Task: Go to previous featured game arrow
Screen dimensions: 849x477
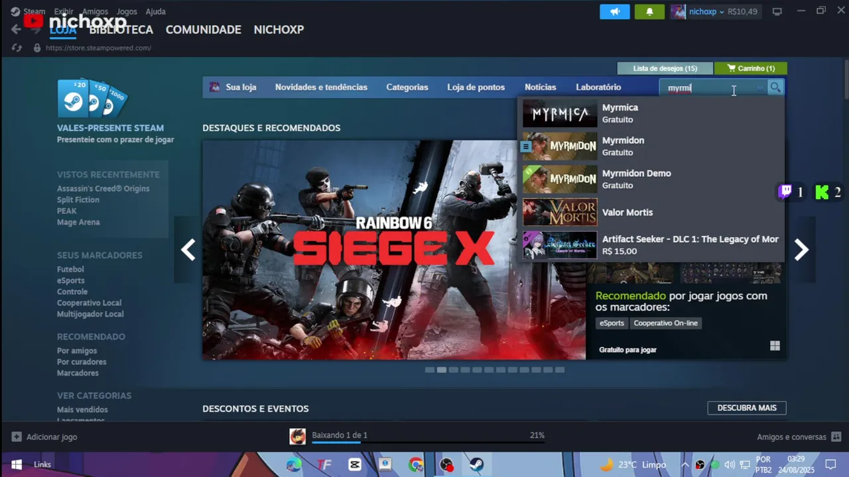Action: point(188,250)
